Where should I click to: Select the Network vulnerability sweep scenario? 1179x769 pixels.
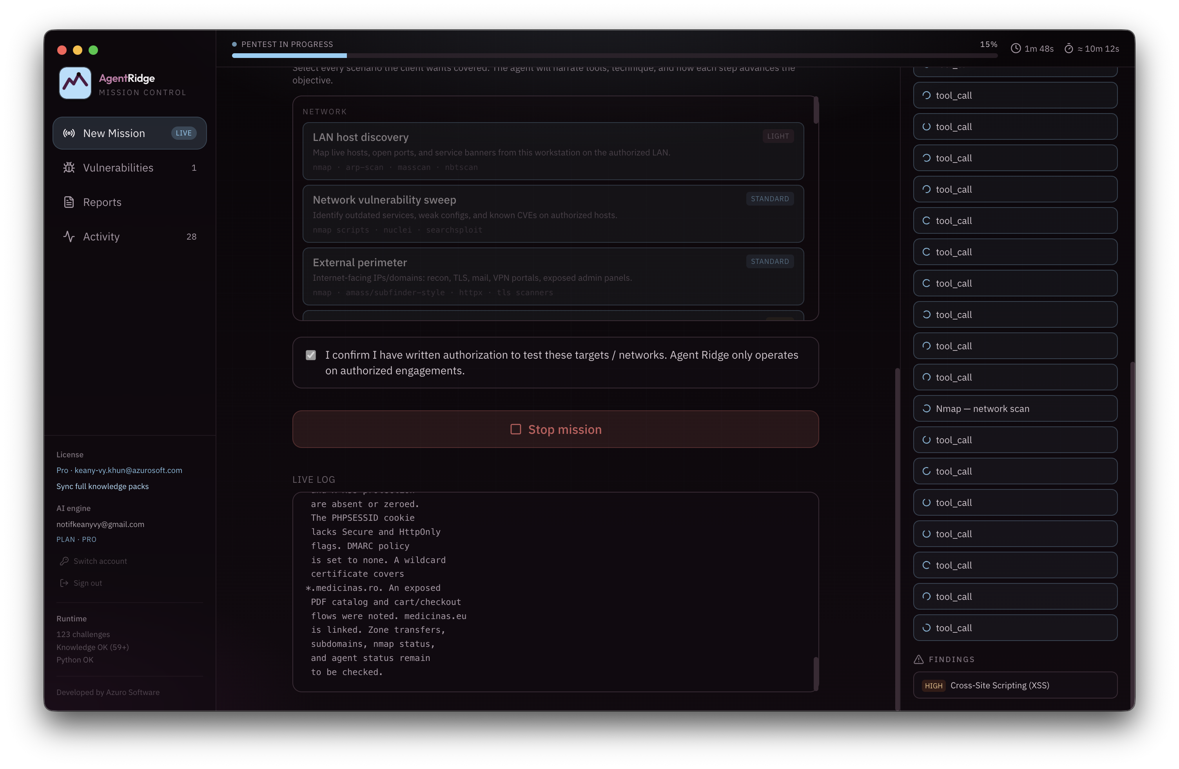(553, 214)
